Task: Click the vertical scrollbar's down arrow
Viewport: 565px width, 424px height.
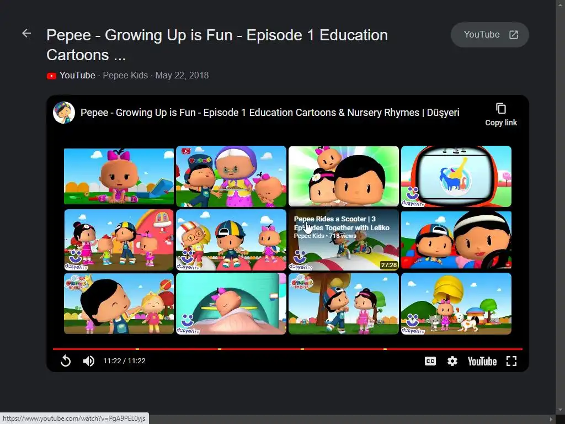Action: [560, 410]
